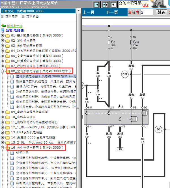Click folder icon of 01_基本配置电路图
170x188 pixels.
point(7,36)
